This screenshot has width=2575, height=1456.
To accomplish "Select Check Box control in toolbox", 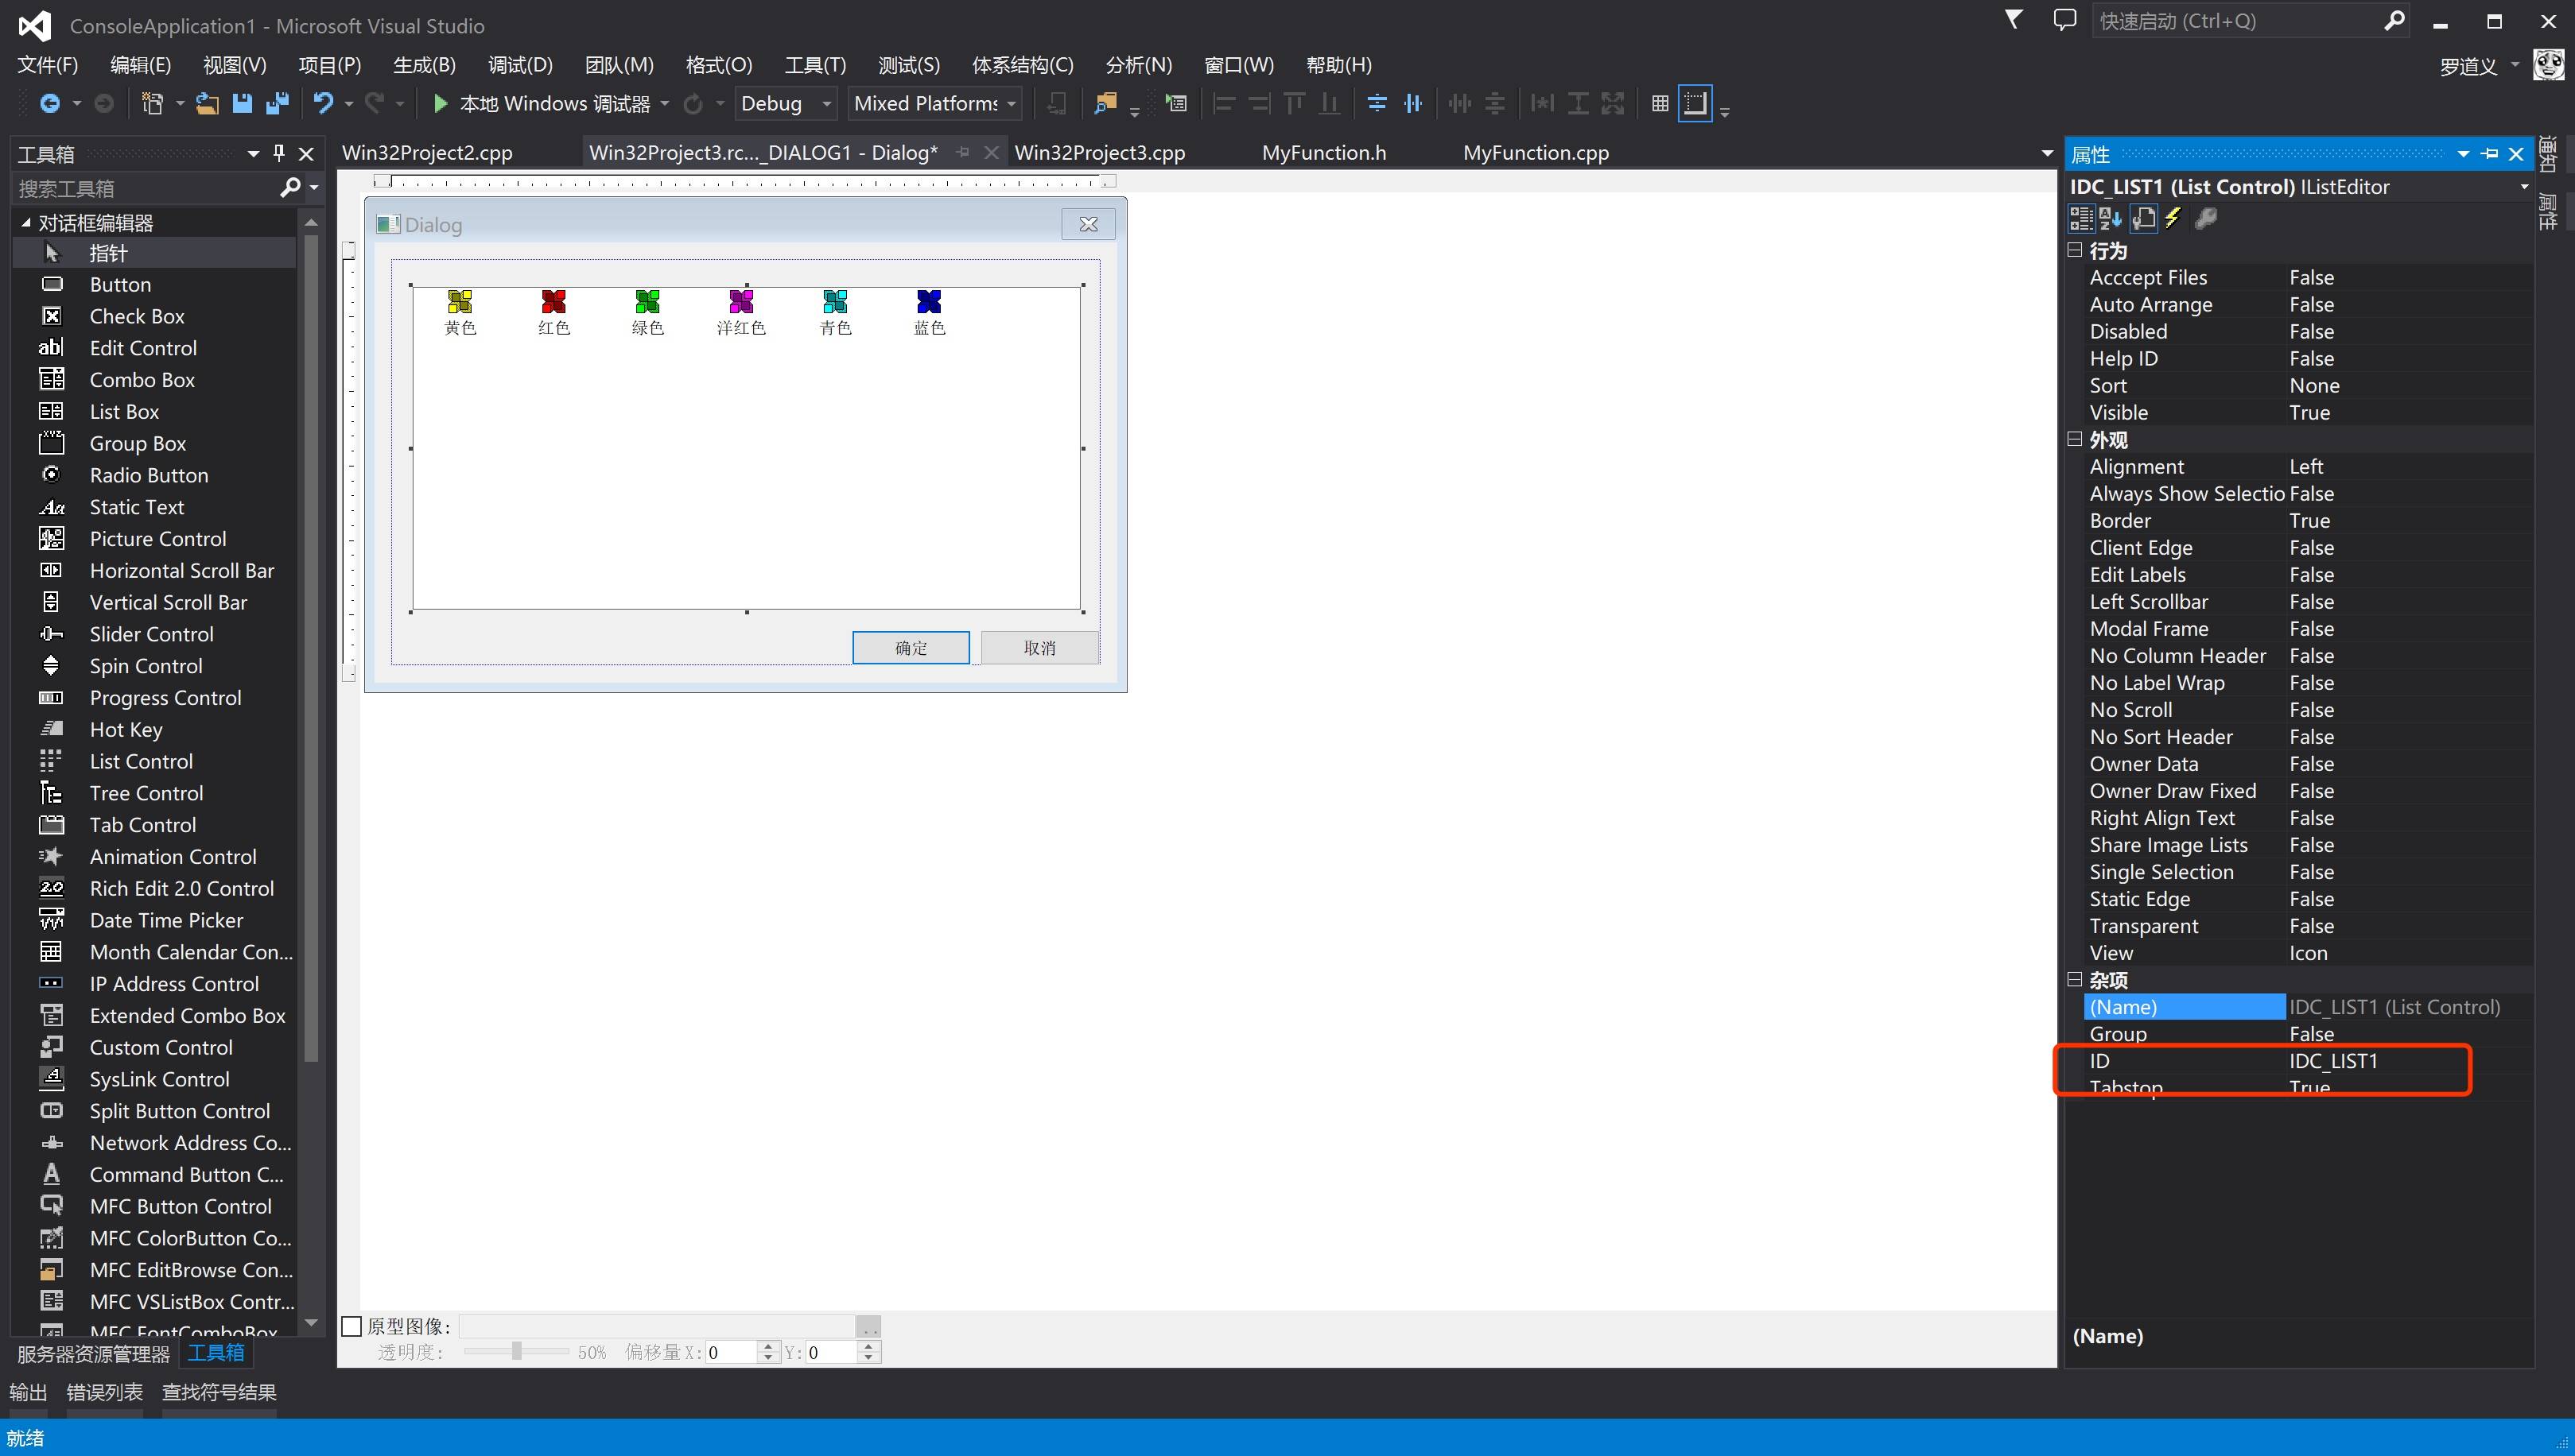I will [x=137, y=316].
